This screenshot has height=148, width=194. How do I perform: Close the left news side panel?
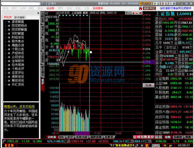tap(38, 13)
